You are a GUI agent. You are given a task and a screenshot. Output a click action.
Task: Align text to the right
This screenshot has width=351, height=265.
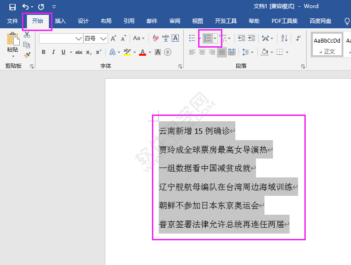[x=212, y=53]
